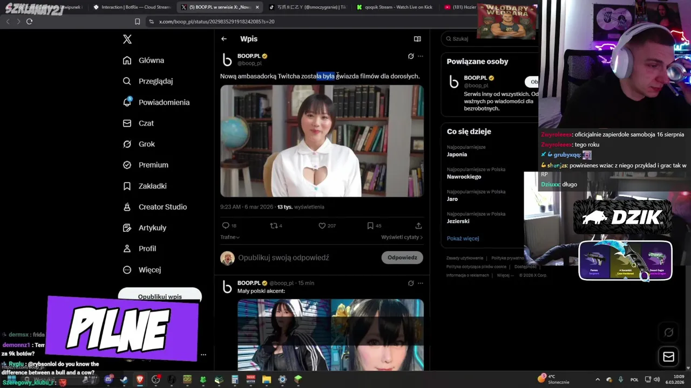Open Profil in sidebar

(139, 248)
